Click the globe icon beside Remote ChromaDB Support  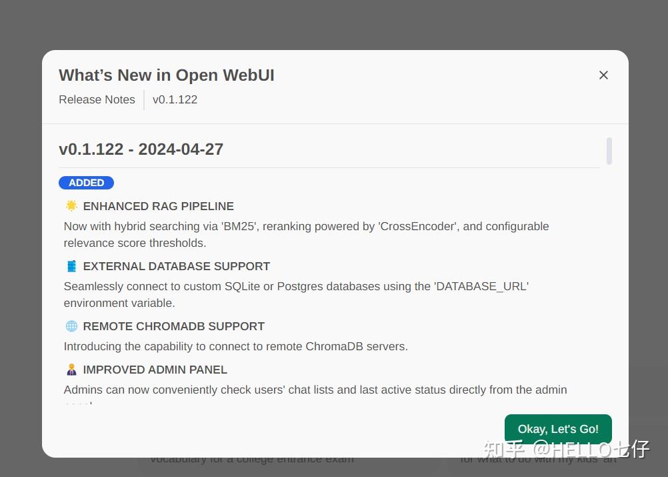[x=71, y=326]
